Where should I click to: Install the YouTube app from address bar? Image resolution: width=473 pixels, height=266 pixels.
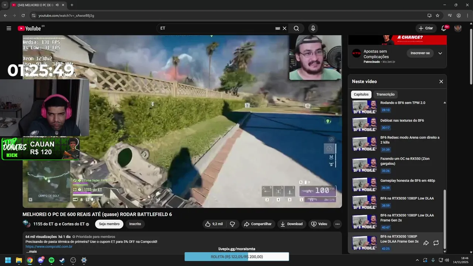pos(429,16)
